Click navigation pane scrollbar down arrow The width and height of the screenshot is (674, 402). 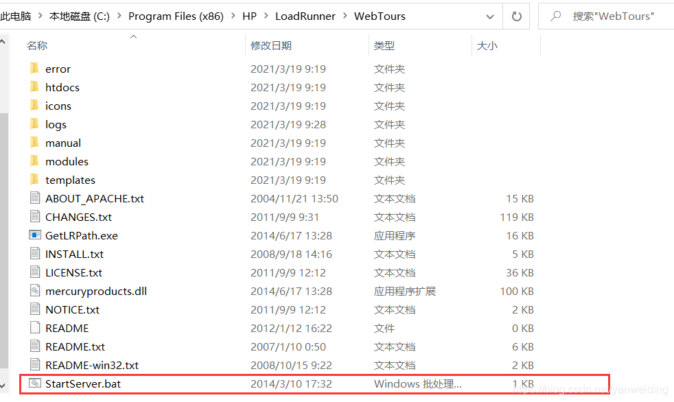3,386
